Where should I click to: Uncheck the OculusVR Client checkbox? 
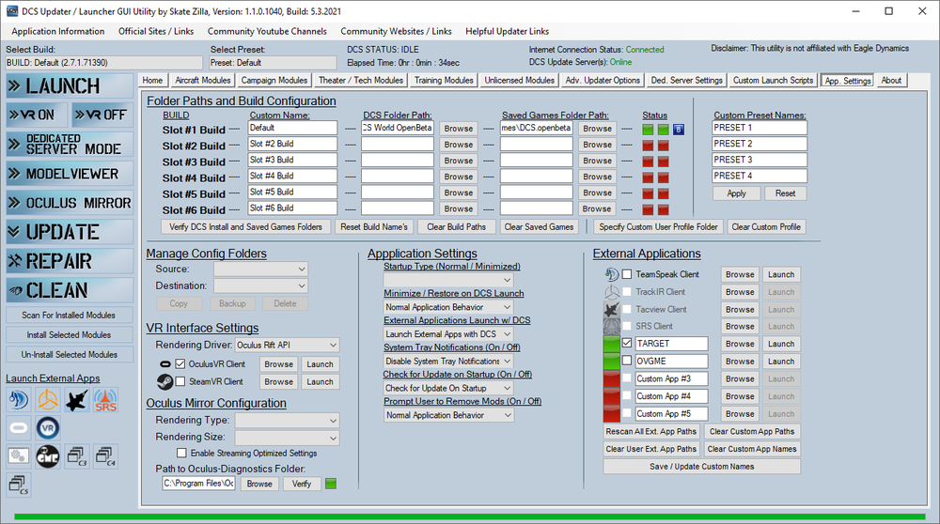click(x=180, y=364)
